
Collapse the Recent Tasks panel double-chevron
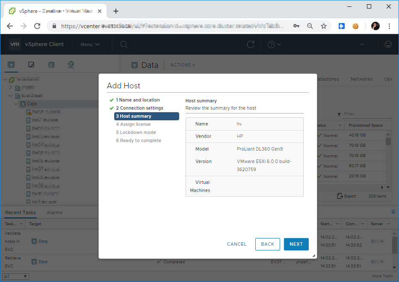(x=393, y=212)
